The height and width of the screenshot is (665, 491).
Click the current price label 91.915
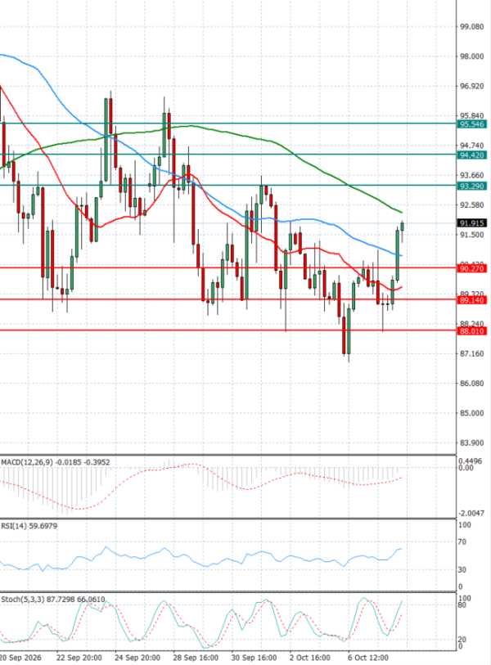pos(471,223)
